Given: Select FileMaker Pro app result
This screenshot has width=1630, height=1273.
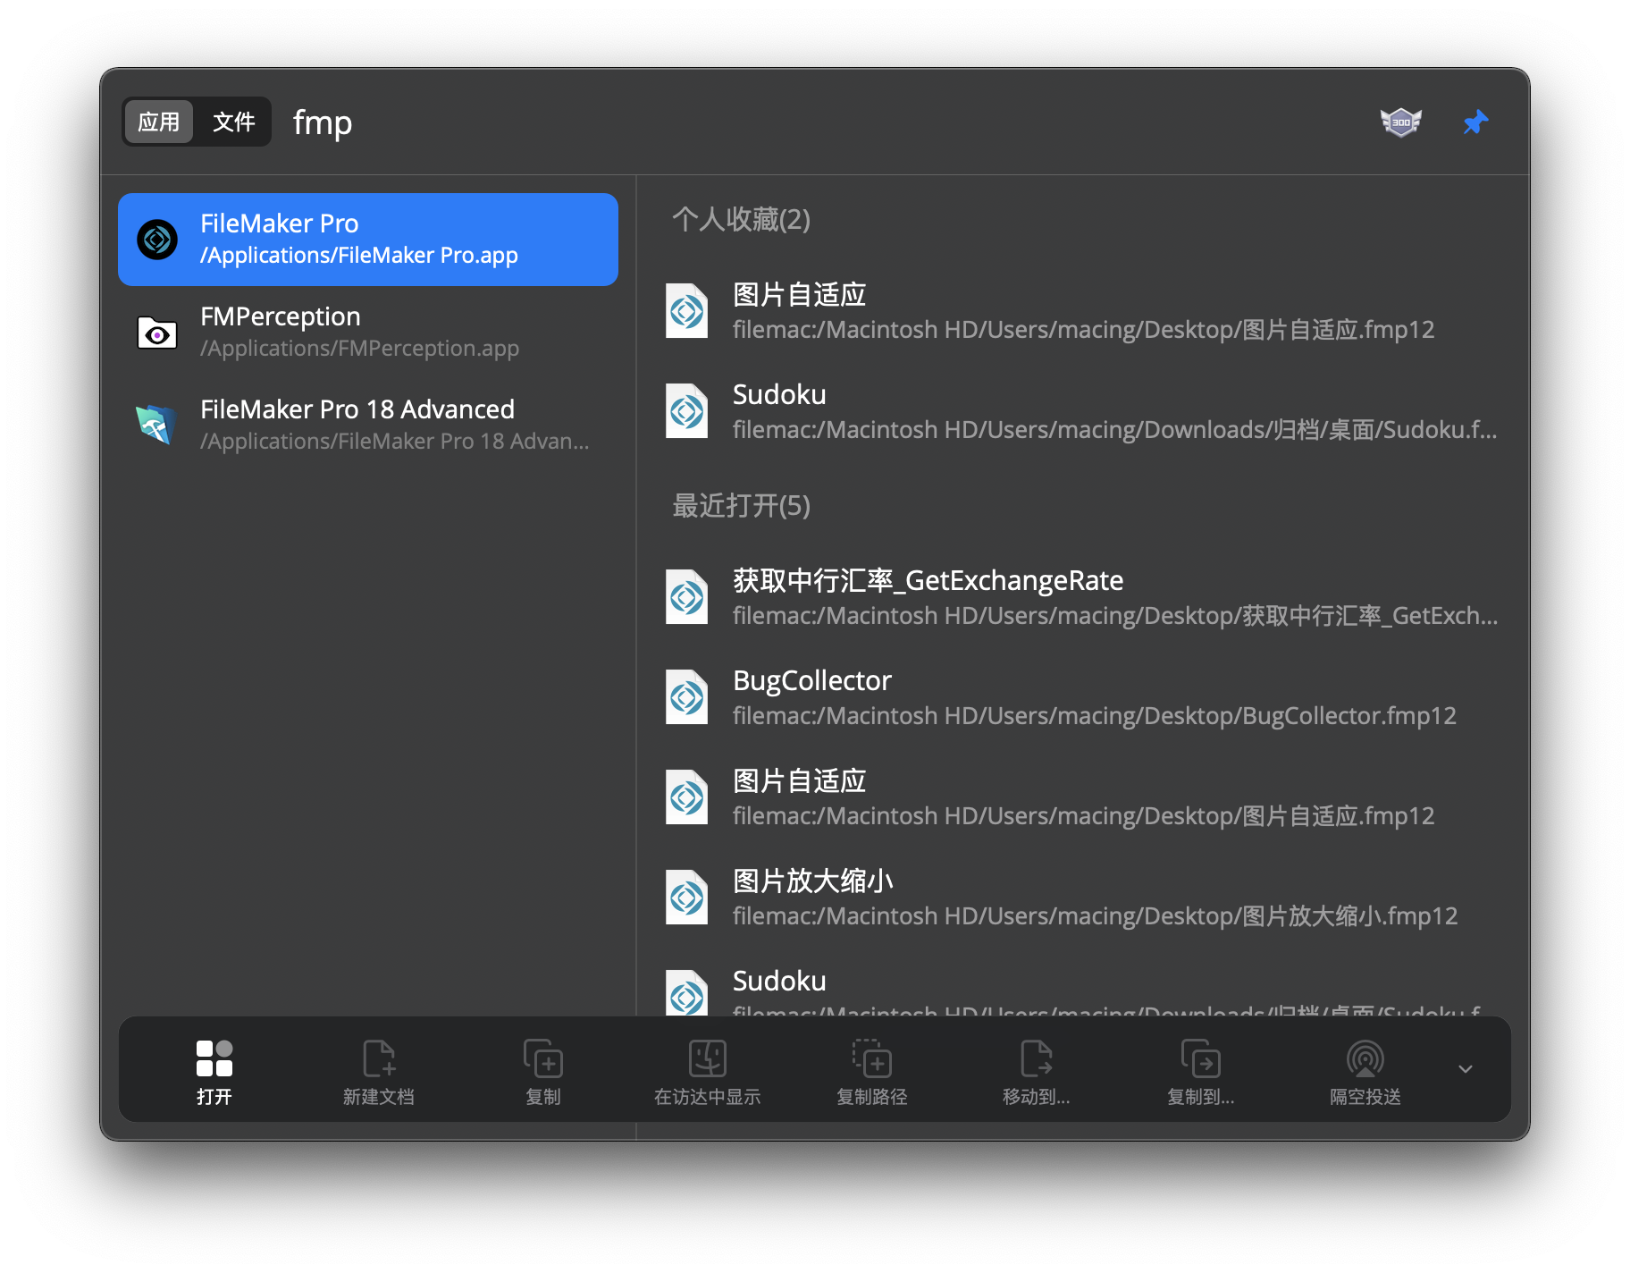Looking at the screenshot, I should (368, 240).
